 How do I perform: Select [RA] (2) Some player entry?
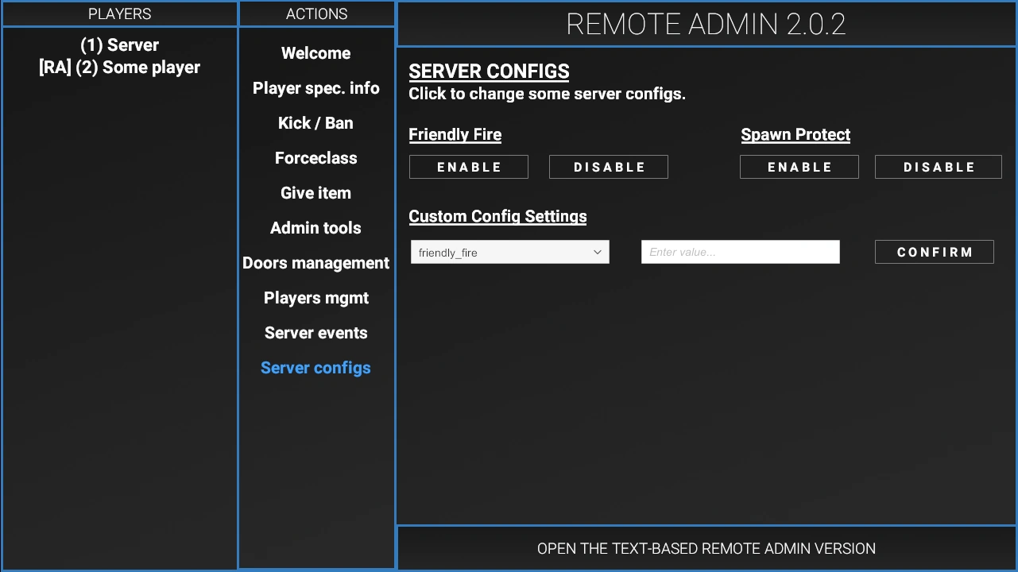119,68
